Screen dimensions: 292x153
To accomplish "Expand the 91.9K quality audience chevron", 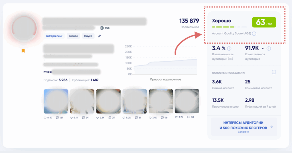I will tap(263, 48).
